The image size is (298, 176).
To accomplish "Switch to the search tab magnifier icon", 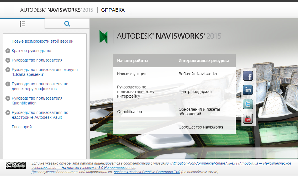I will click(x=67, y=24).
